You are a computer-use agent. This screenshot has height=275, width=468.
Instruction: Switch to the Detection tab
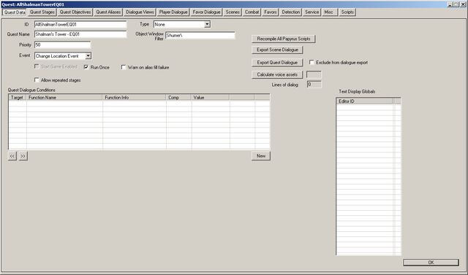click(x=291, y=12)
